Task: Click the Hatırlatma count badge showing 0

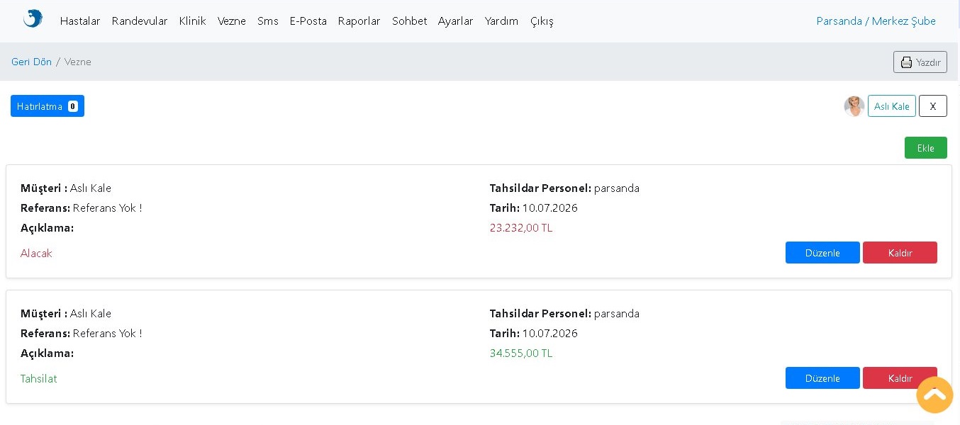Action: [73, 106]
